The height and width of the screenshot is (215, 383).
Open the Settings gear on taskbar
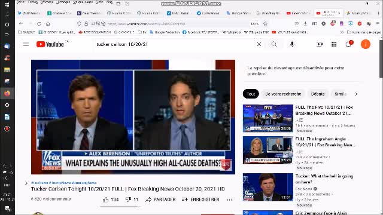(7, 105)
